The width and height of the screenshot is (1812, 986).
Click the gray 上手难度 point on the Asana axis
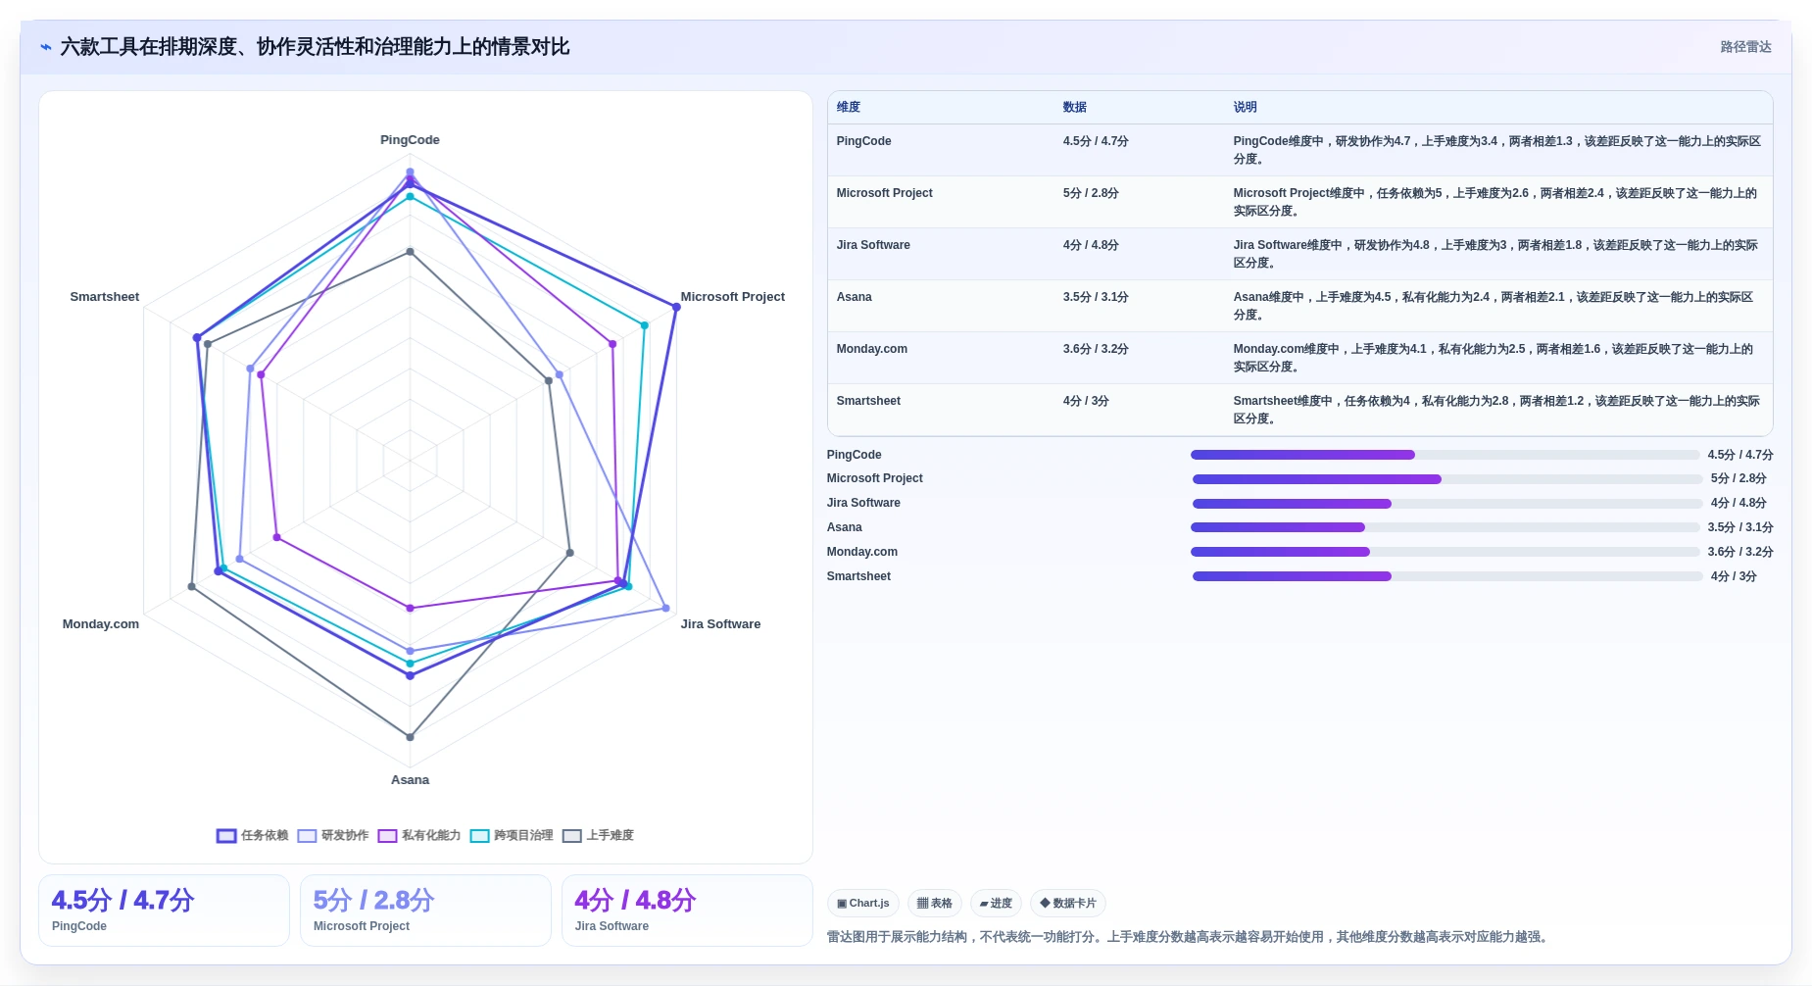pyautogui.click(x=410, y=737)
